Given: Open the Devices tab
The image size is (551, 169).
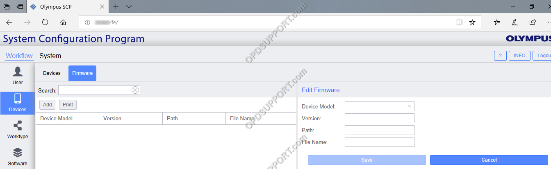Looking at the screenshot, I should [x=52, y=73].
